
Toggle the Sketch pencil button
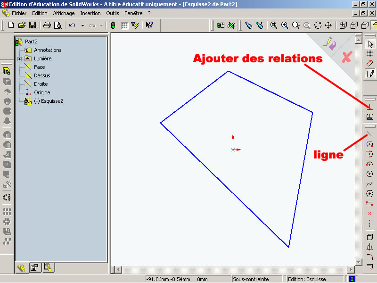coord(370,74)
